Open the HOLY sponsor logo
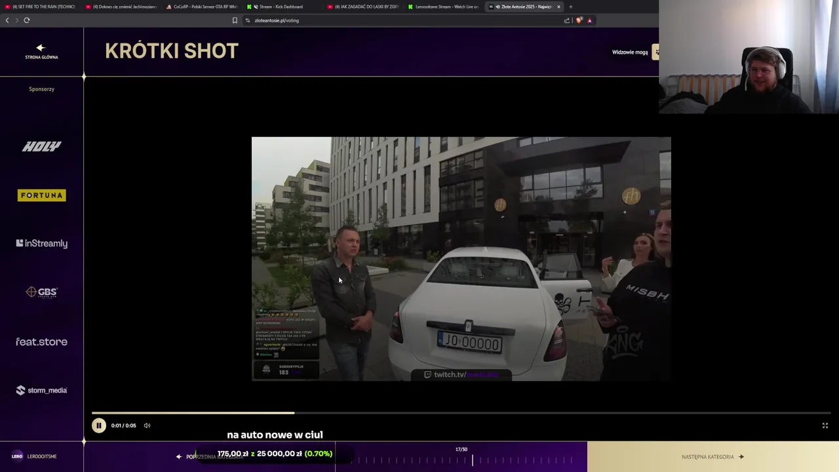The image size is (839, 472). [41, 146]
